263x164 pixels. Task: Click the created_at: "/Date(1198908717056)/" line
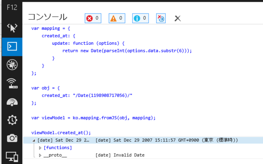point(87,96)
